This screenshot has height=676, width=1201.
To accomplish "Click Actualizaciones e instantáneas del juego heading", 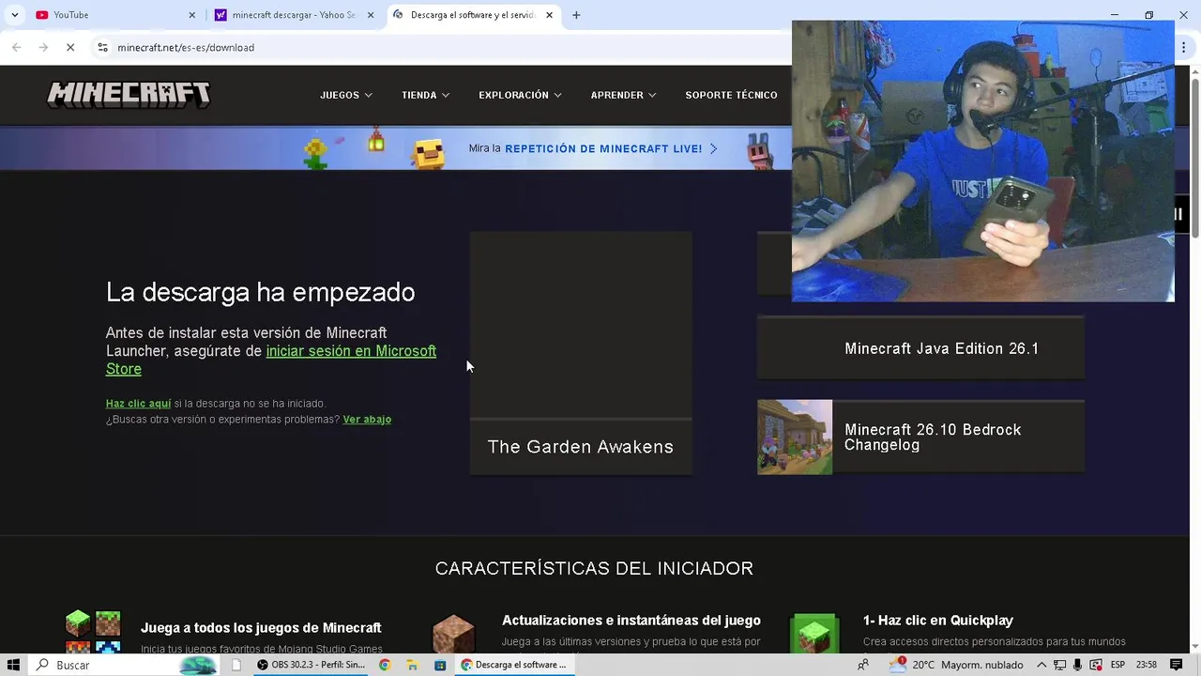I will pyautogui.click(x=631, y=621).
